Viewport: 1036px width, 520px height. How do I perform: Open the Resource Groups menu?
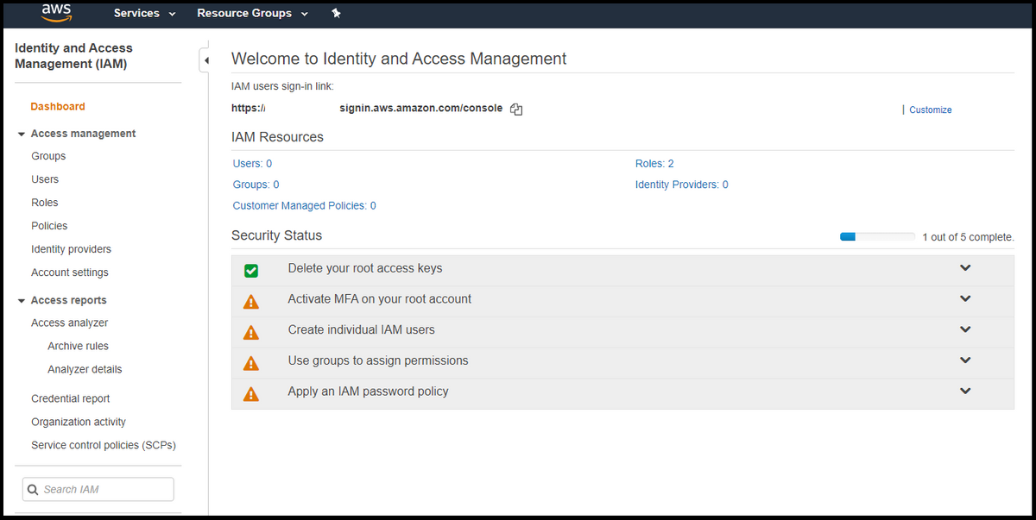click(252, 14)
